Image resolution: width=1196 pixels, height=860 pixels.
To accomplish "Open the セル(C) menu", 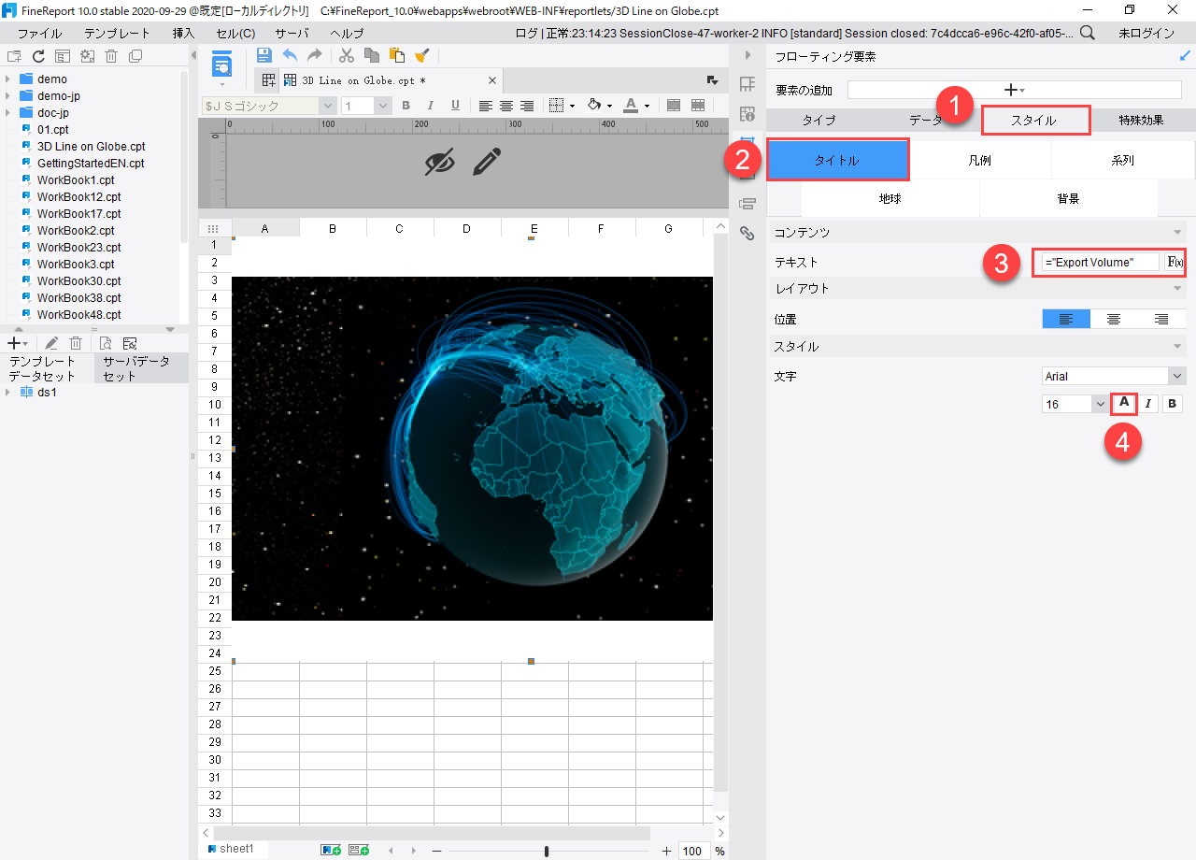I will pos(235,33).
